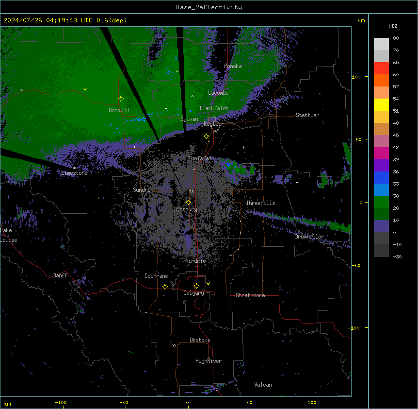
Task: Click the Airdrie label
Action: (x=196, y=261)
